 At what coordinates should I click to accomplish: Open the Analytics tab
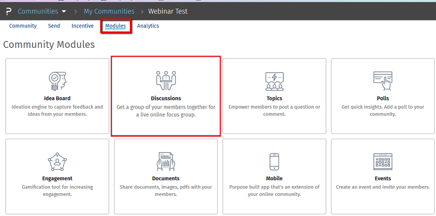tap(148, 26)
